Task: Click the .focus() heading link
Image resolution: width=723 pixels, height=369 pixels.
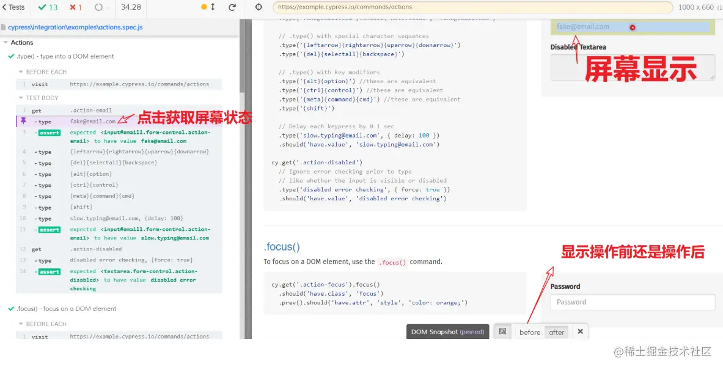Action: tap(282, 247)
